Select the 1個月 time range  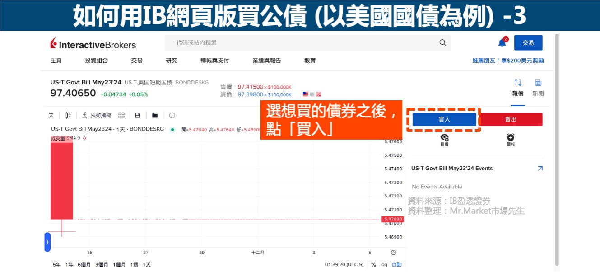[119, 264]
